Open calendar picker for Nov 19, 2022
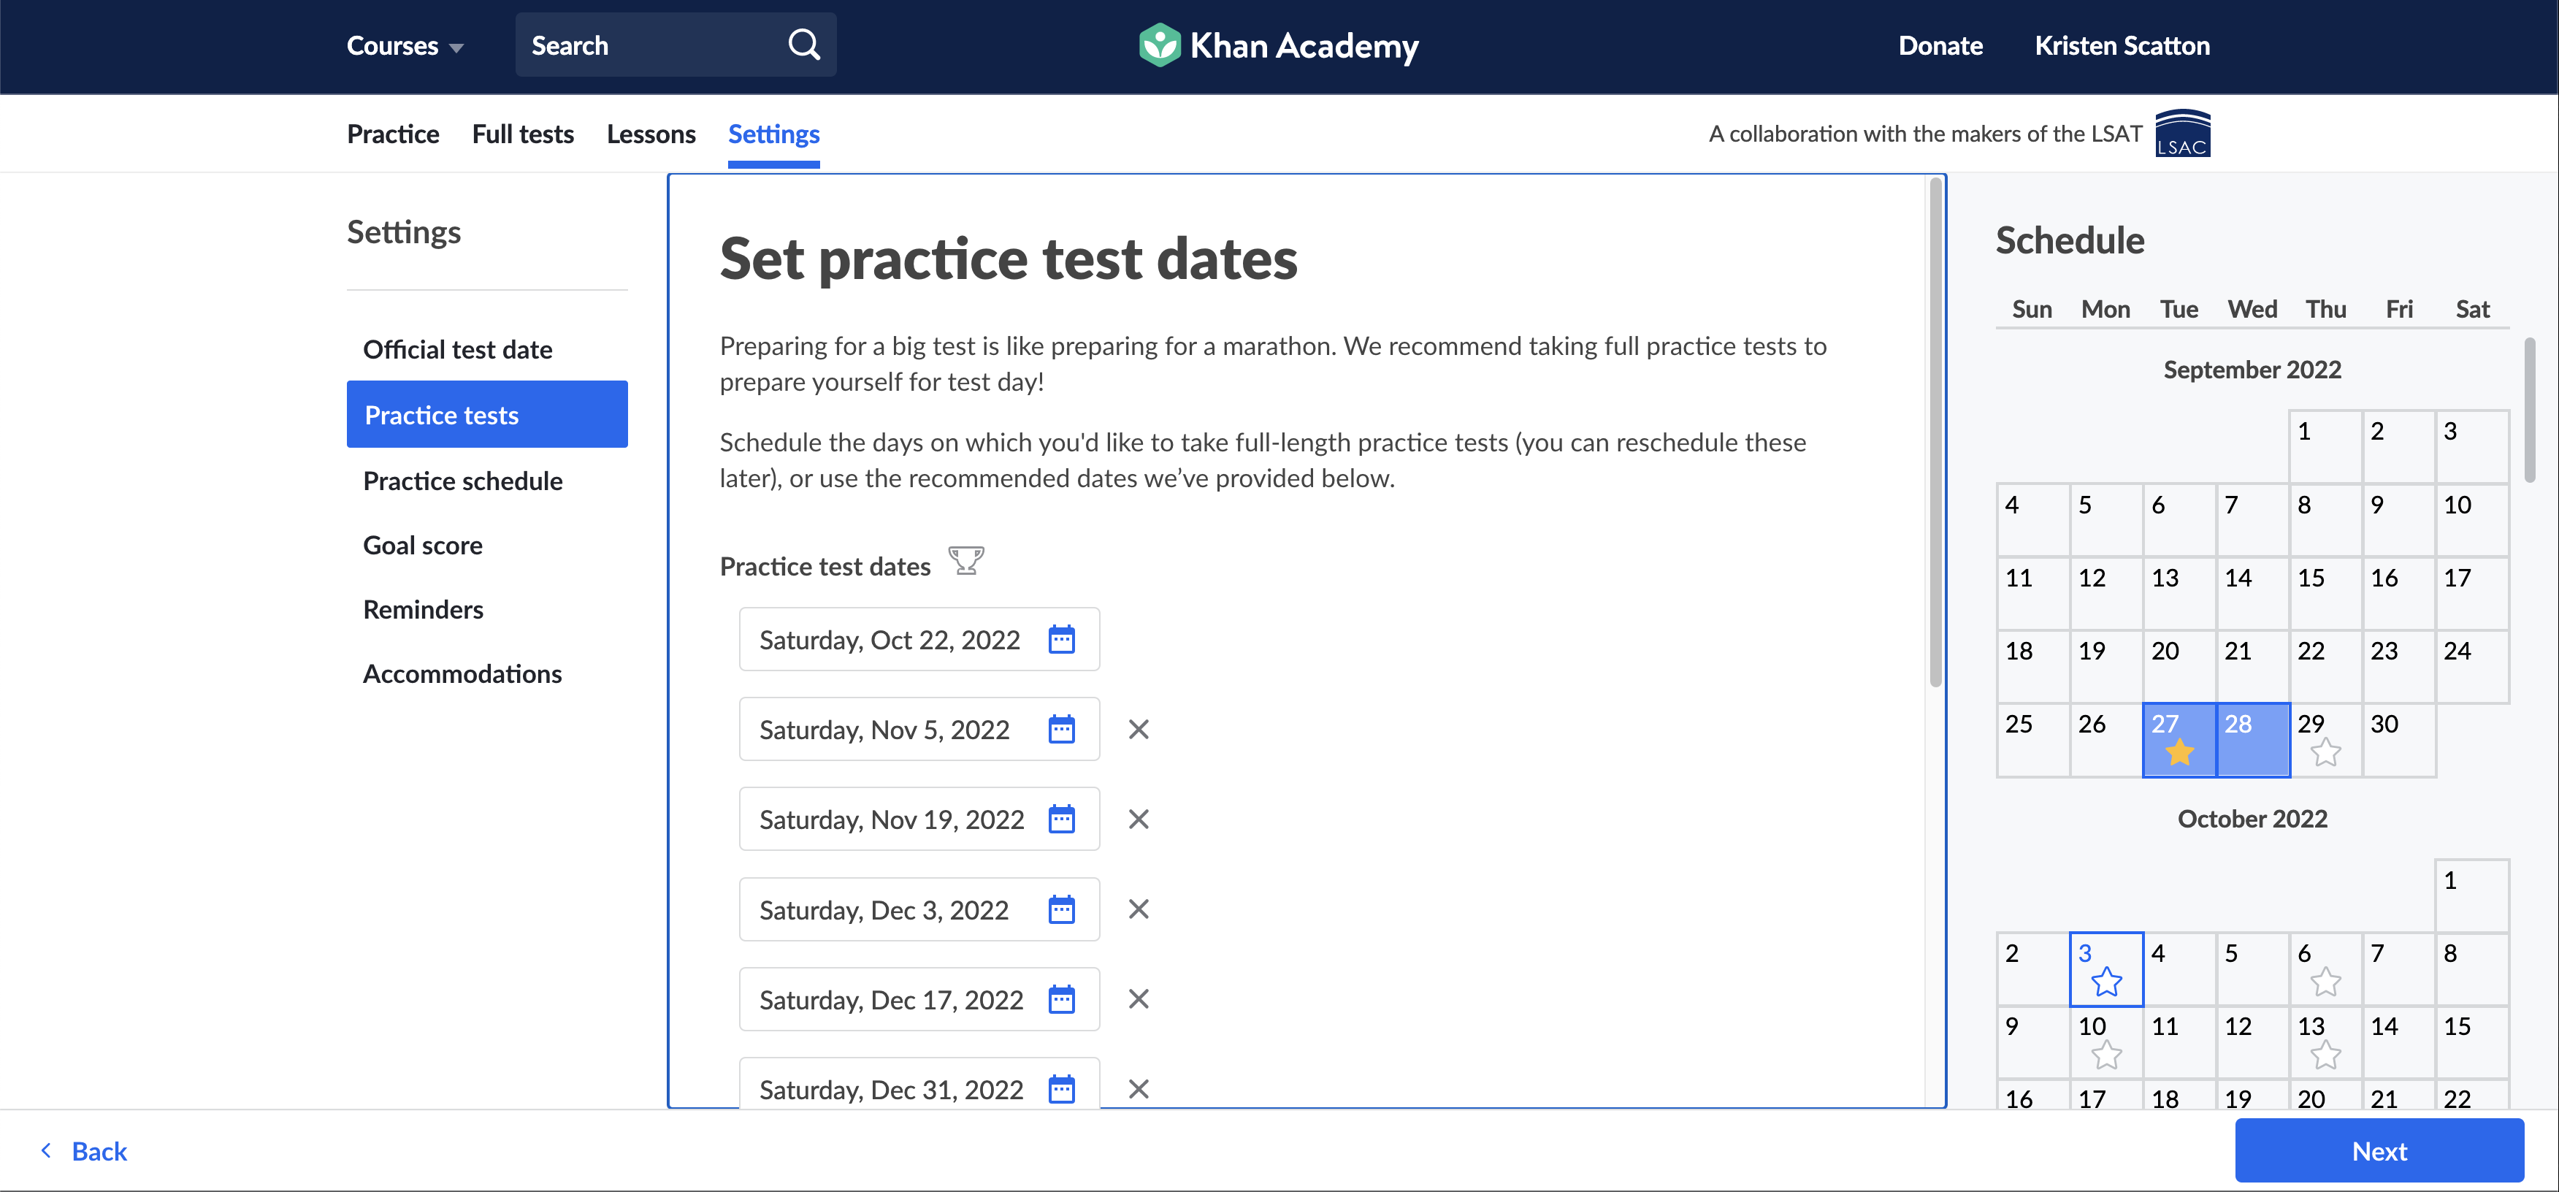Screen dimensions: 2559x1192 click(x=1061, y=819)
